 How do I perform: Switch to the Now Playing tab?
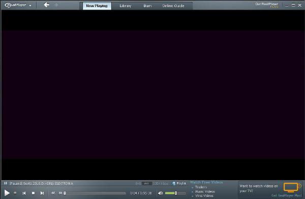coord(97,6)
